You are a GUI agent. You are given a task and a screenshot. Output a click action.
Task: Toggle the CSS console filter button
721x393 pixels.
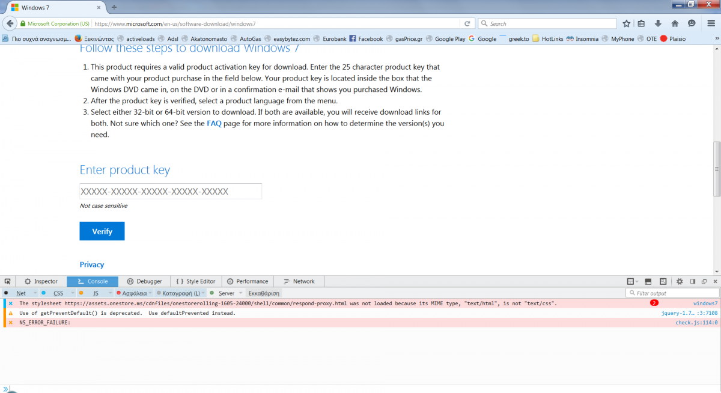click(58, 293)
